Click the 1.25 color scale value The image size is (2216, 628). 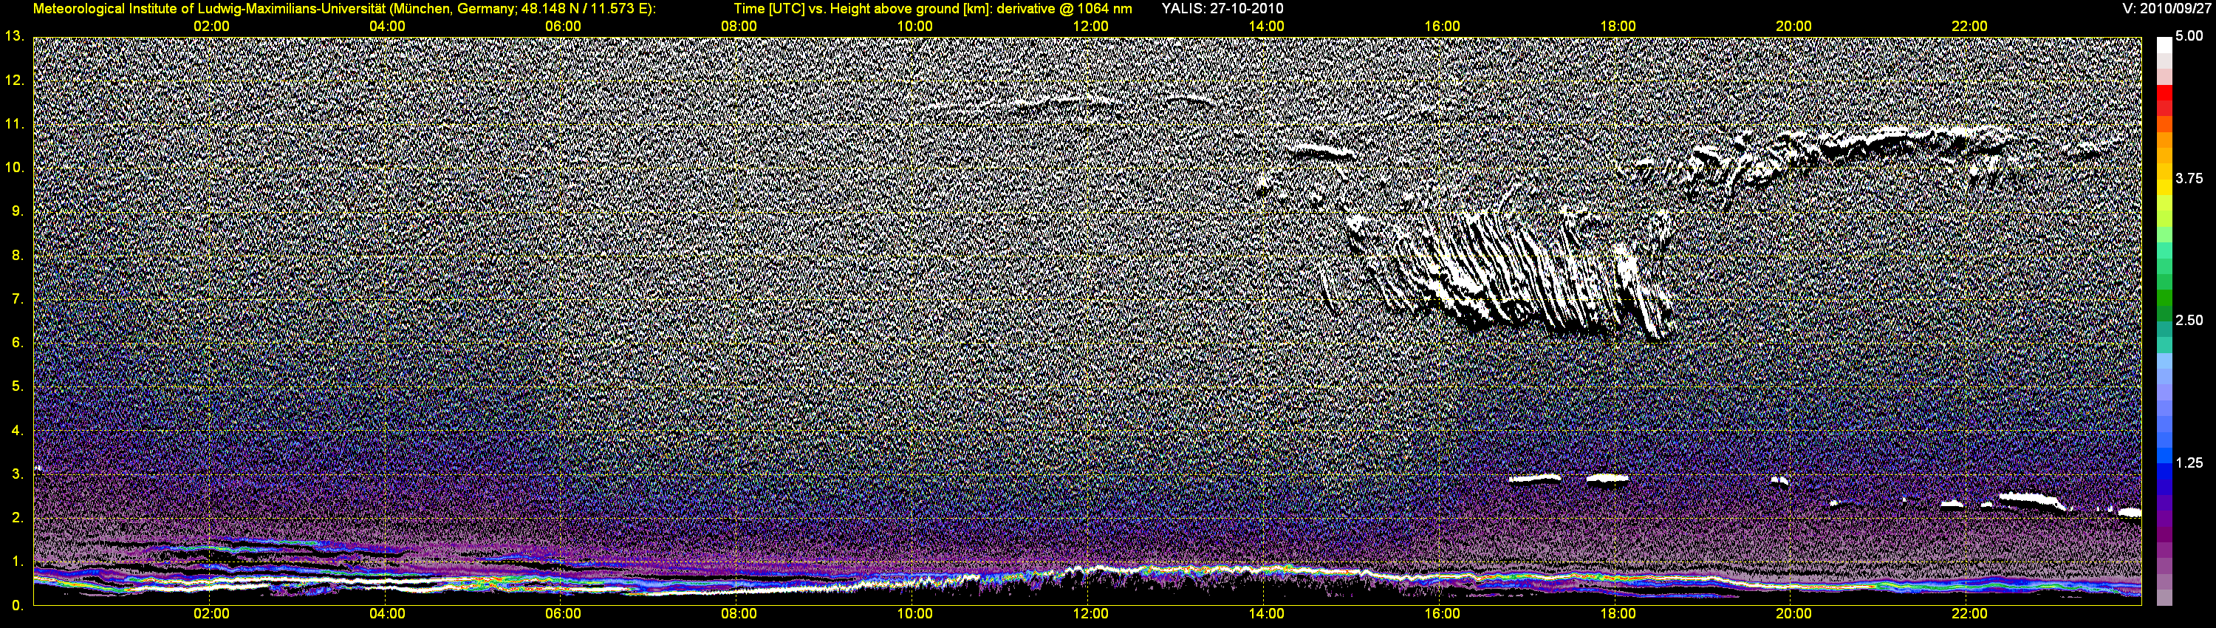pyautogui.click(x=2189, y=463)
